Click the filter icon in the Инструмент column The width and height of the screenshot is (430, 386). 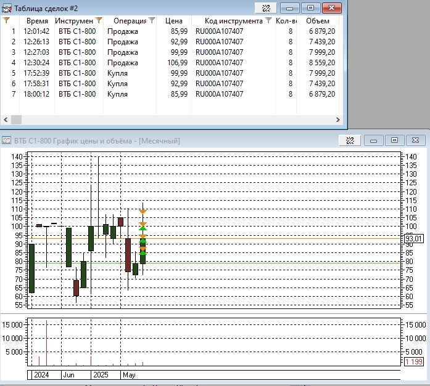(x=98, y=21)
